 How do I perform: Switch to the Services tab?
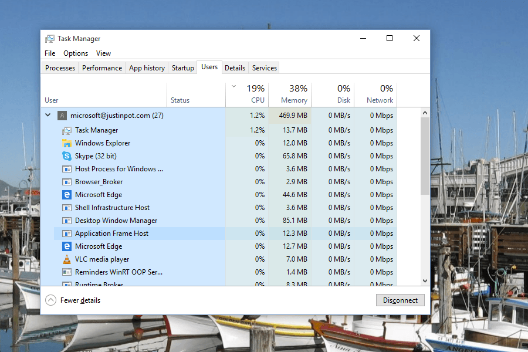[265, 67]
